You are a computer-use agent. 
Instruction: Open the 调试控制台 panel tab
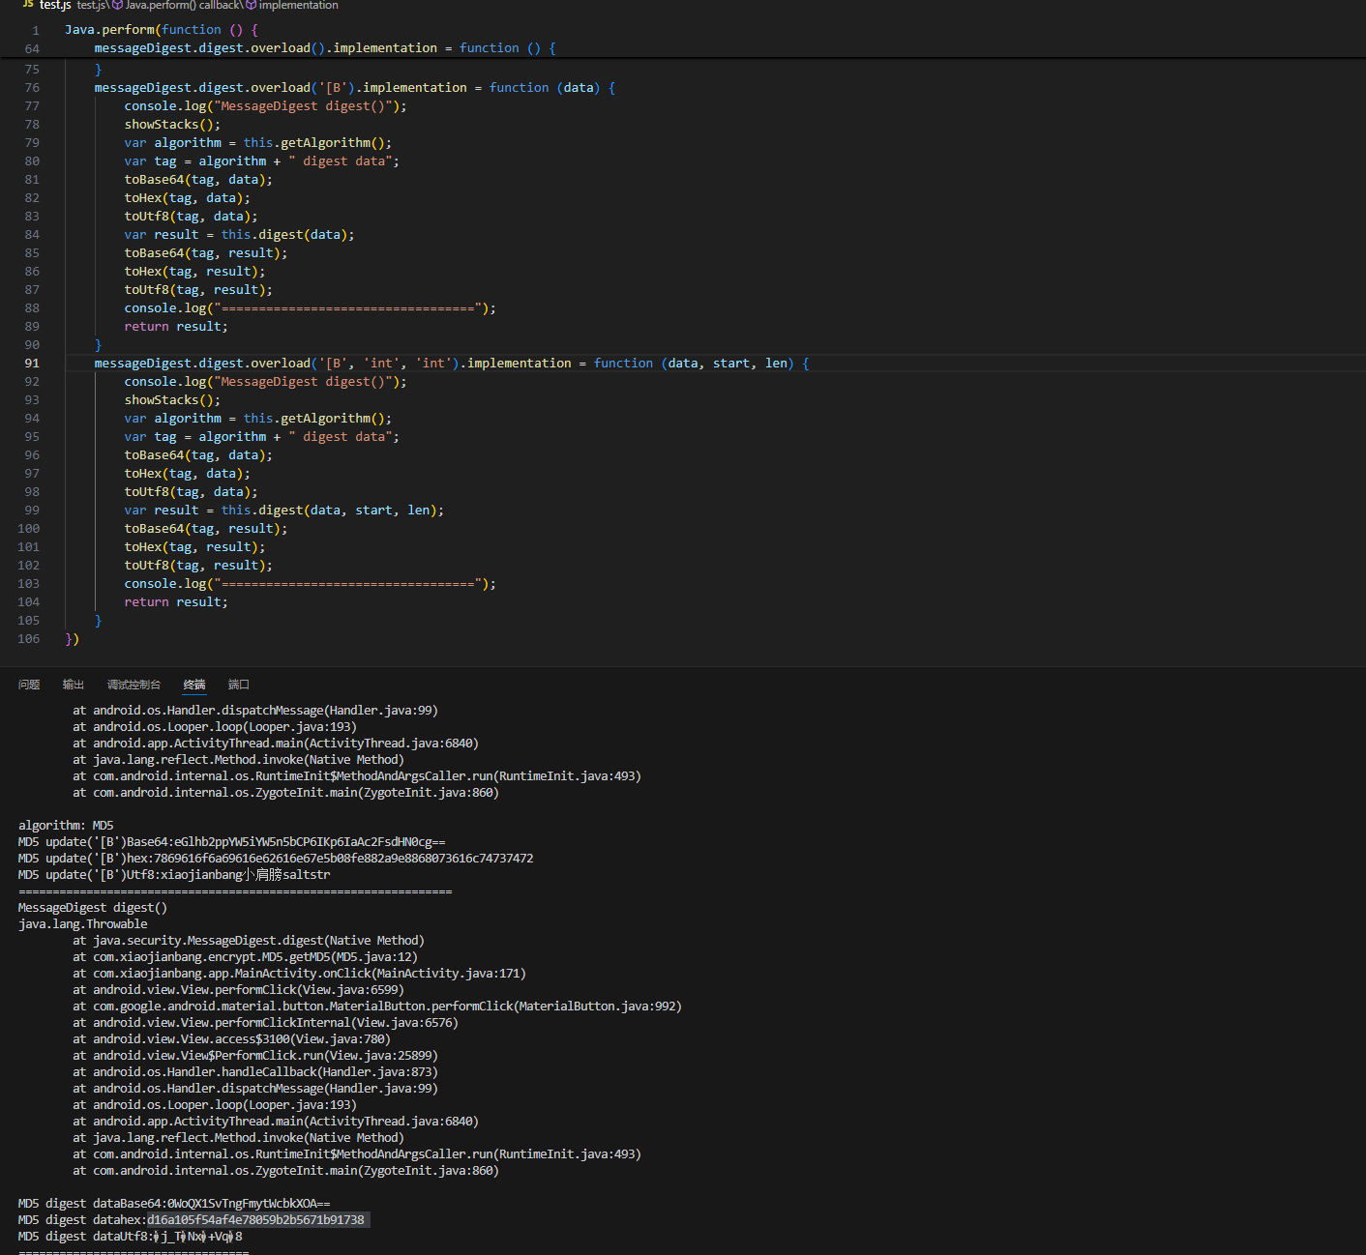click(x=134, y=685)
